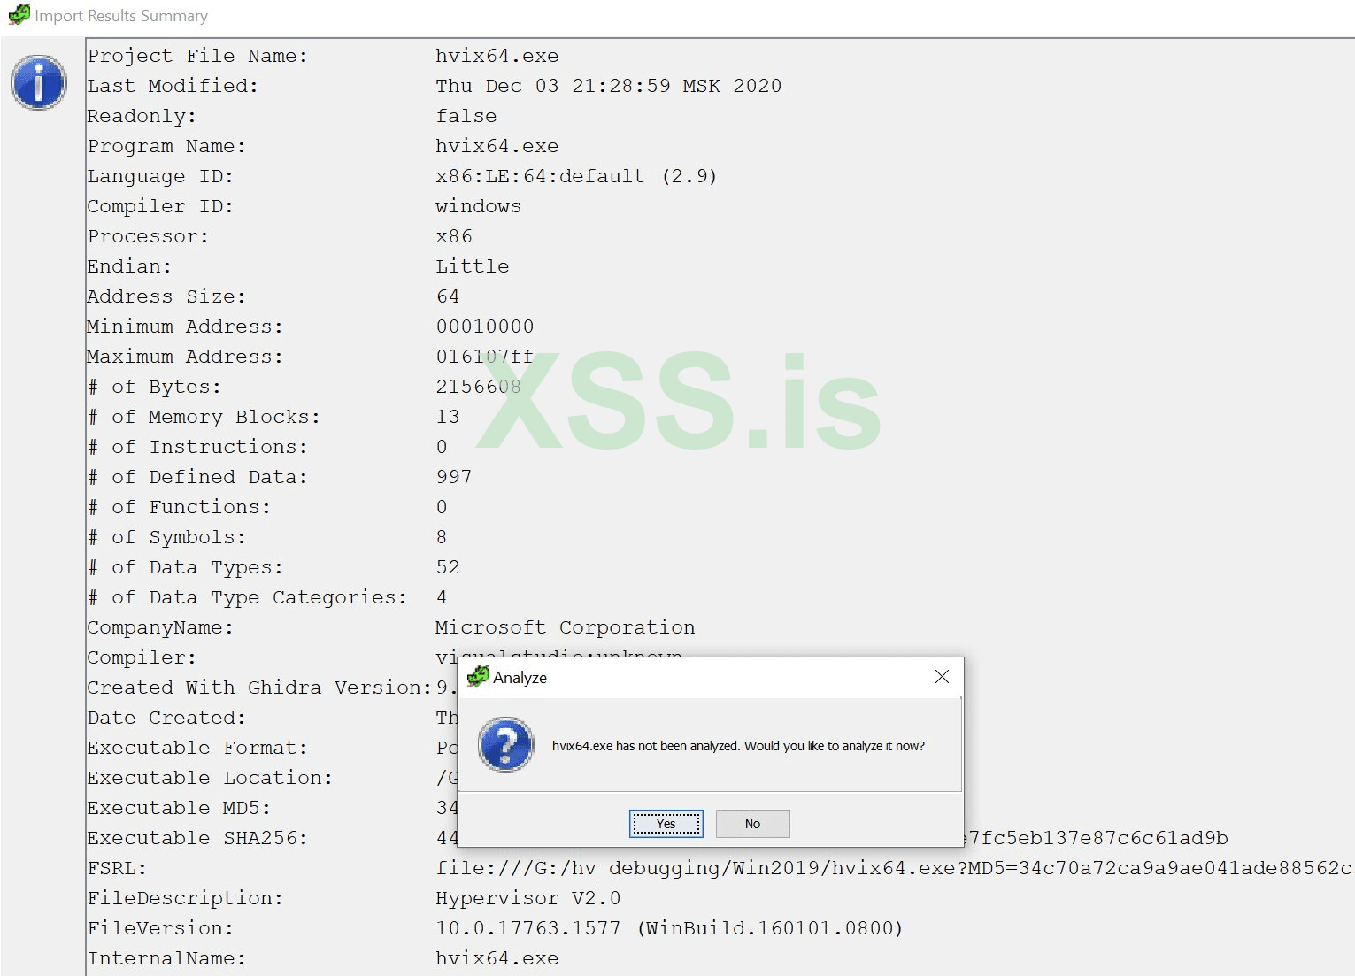Image resolution: width=1355 pixels, height=976 pixels.
Task: Select the value Microsoft Corporation
Action: 565,627
